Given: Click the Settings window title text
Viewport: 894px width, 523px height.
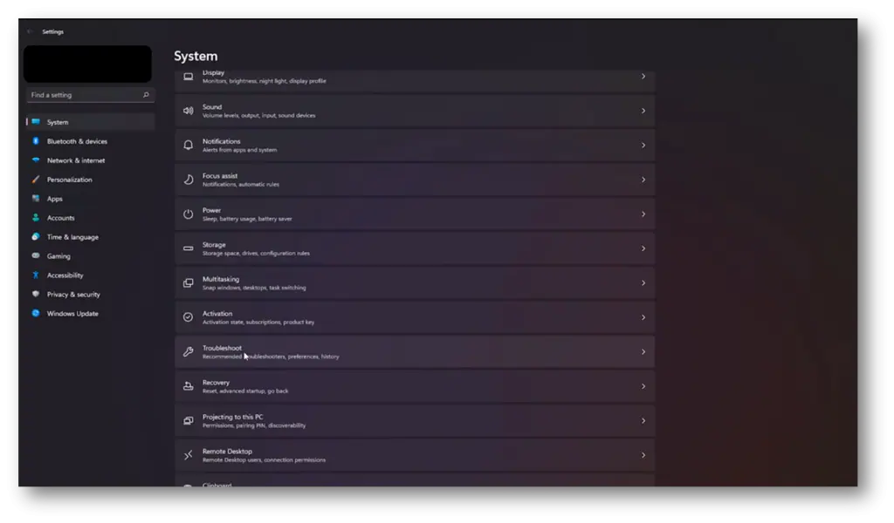Looking at the screenshot, I should point(53,32).
